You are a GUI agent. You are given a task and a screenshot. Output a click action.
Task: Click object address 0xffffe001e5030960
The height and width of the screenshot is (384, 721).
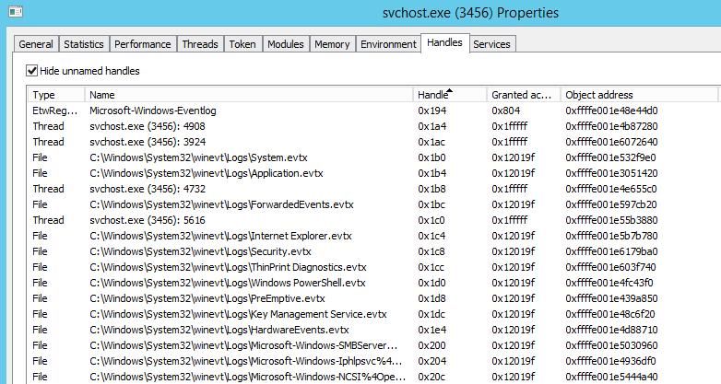coord(611,345)
